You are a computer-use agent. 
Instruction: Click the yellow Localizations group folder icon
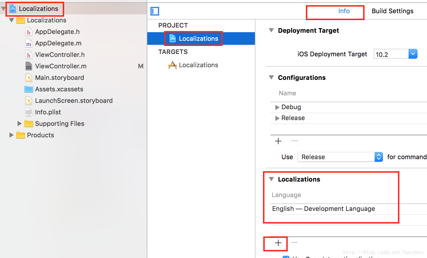coord(21,20)
